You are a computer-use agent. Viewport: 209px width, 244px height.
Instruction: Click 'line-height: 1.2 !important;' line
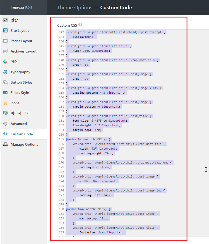pos(96,125)
